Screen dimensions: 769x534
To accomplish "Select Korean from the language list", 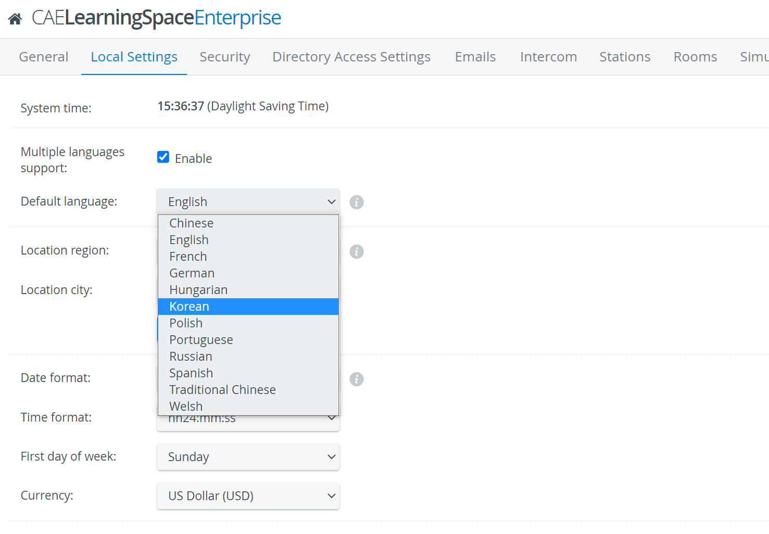I will (248, 307).
